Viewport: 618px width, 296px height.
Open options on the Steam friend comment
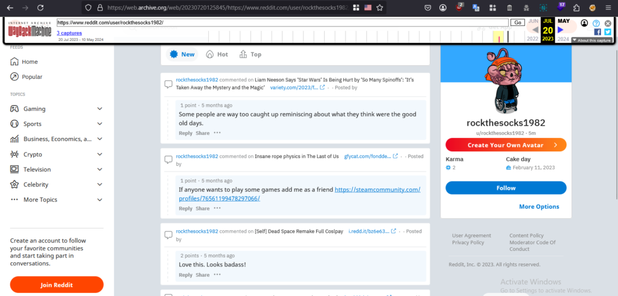tap(217, 208)
